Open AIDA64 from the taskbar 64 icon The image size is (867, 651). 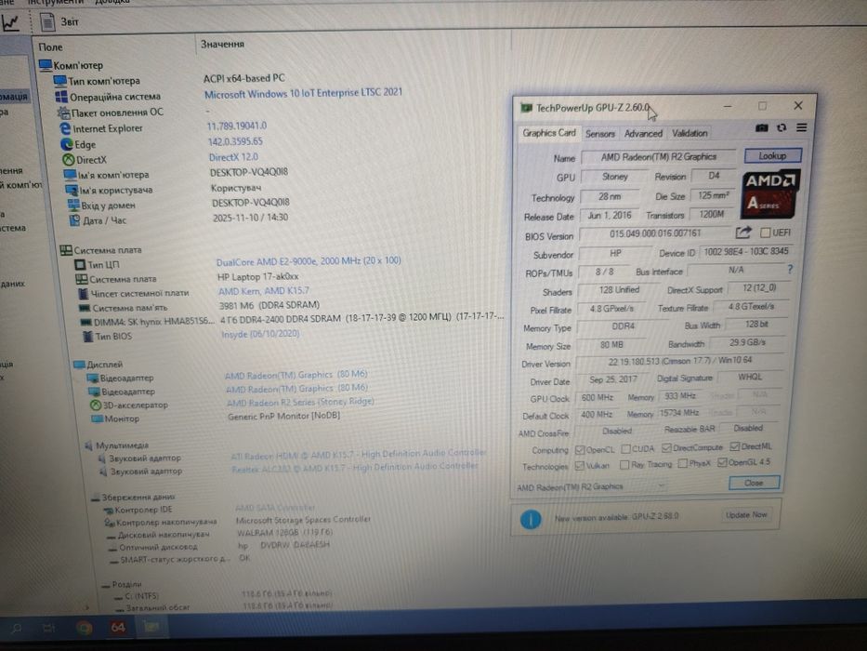(x=118, y=627)
